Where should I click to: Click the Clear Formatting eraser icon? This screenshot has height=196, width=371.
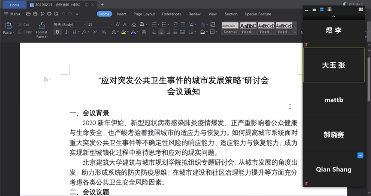click(133, 24)
